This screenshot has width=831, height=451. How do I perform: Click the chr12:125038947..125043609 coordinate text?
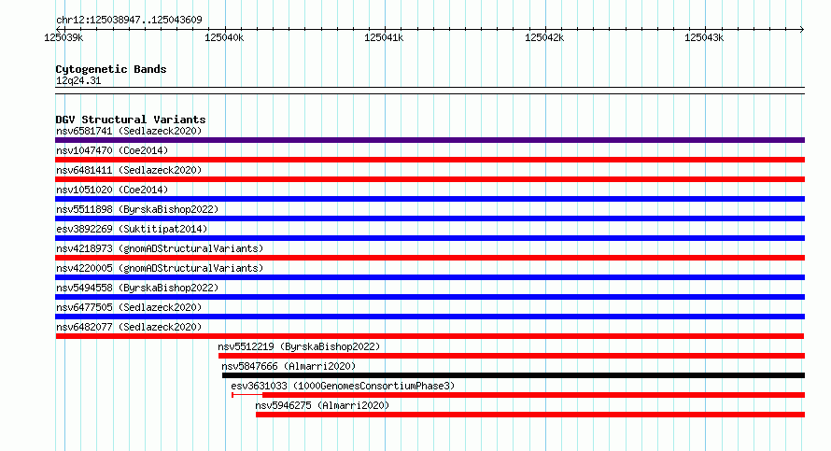click(x=129, y=20)
